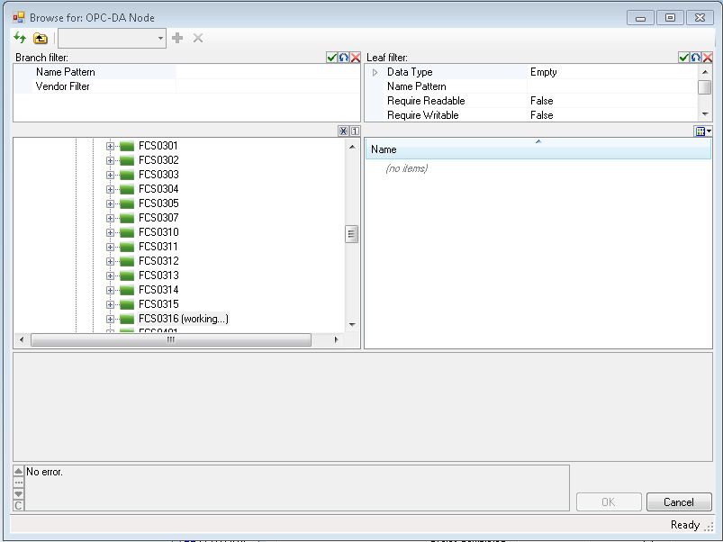
Task: Click the tree horizontal scrollbar thumb
Action: [x=171, y=340]
